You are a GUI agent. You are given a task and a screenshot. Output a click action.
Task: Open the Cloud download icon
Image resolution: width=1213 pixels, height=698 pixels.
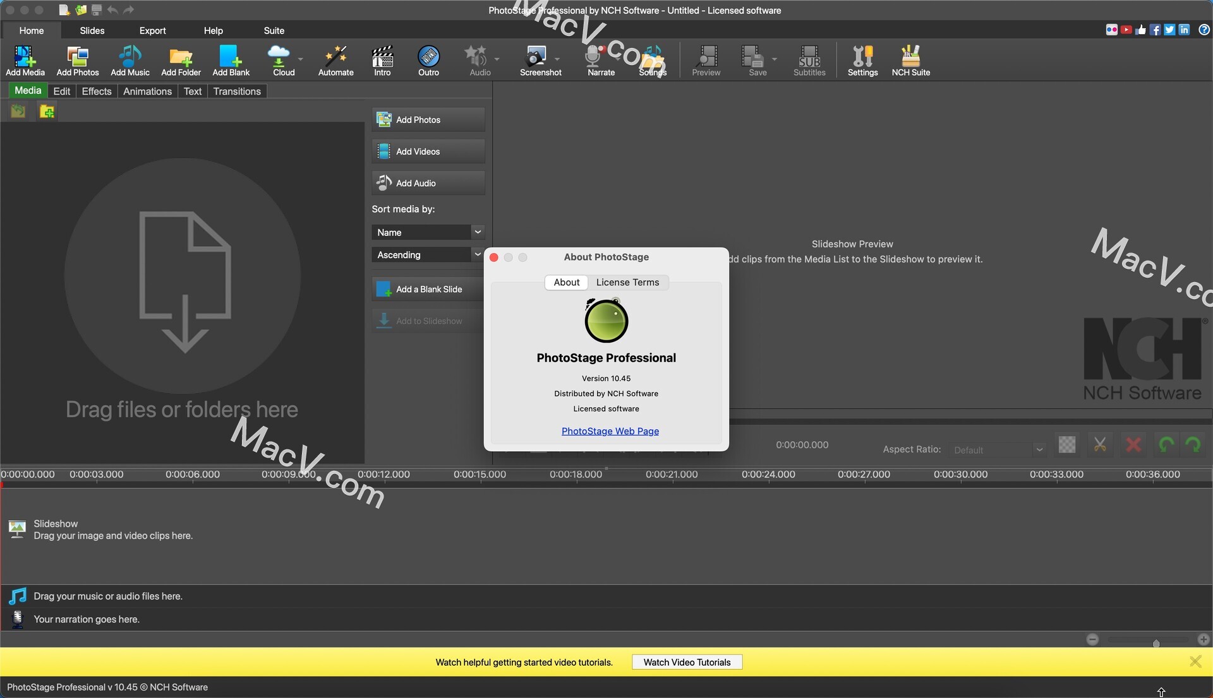click(279, 61)
